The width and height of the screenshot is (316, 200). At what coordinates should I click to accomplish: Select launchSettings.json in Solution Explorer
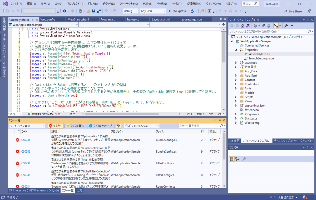(x=261, y=58)
